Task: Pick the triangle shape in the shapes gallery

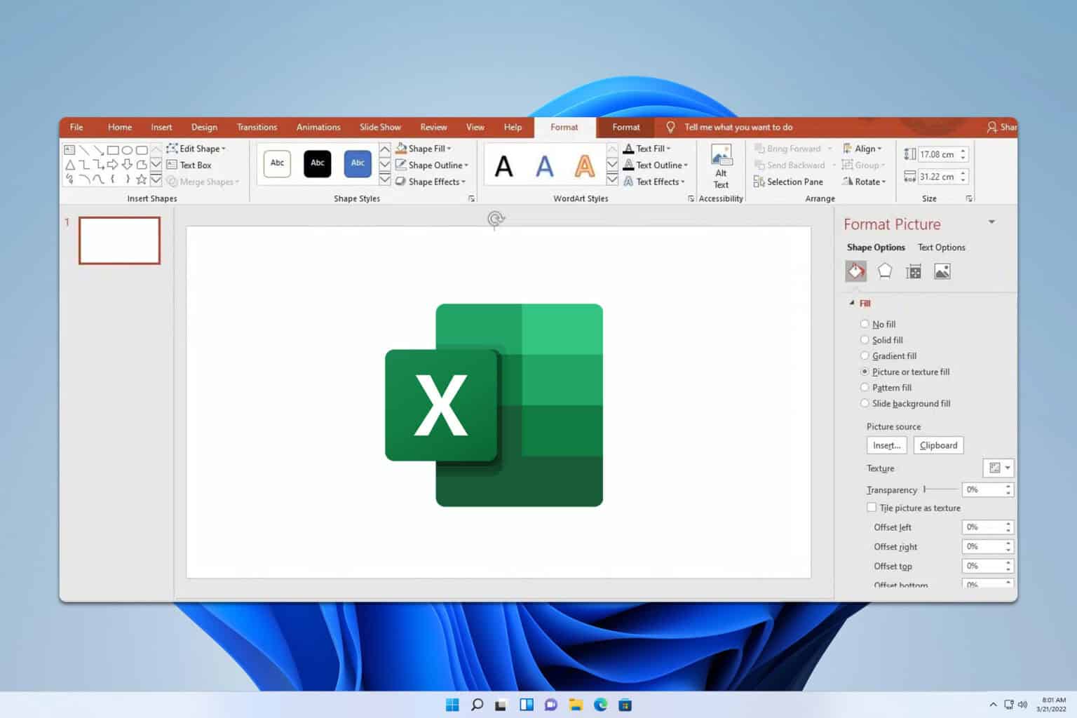Action: point(70,165)
